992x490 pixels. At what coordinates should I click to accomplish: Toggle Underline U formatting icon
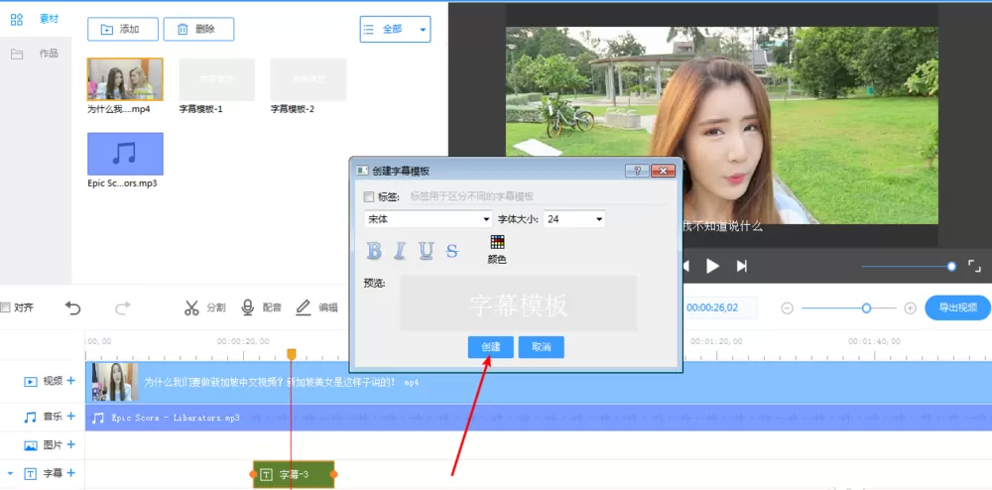(x=427, y=251)
